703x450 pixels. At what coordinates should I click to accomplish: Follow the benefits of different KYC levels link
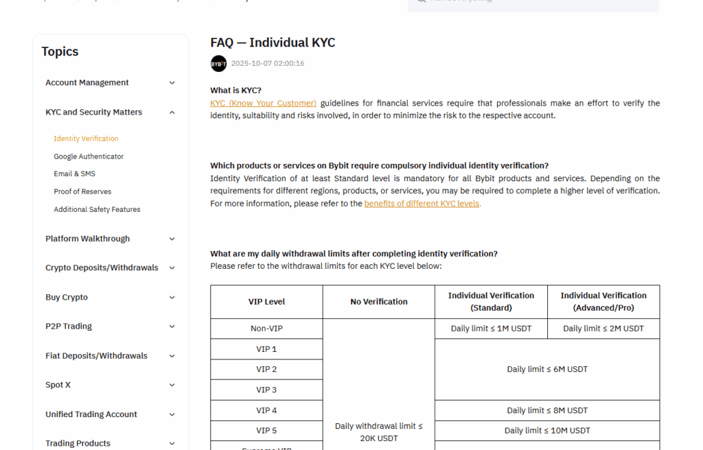(422, 204)
